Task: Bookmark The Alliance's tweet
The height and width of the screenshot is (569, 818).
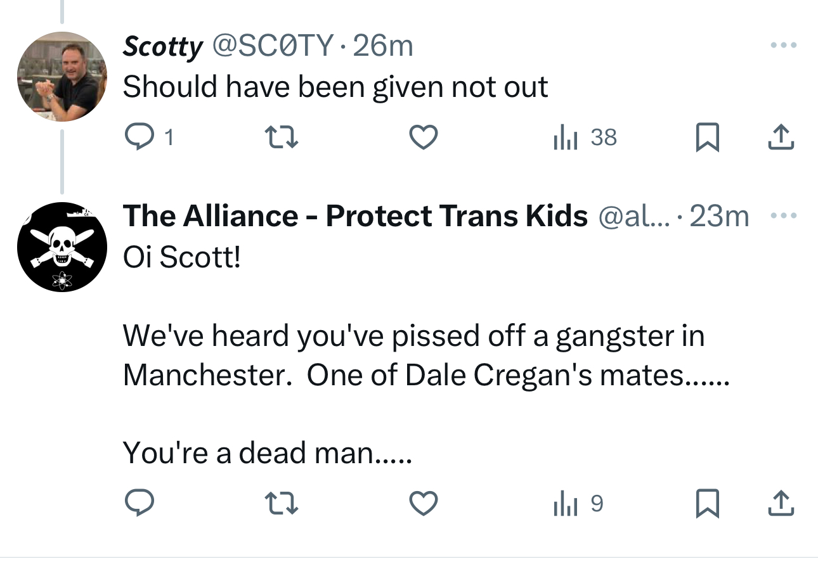Action: click(x=707, y=503)
